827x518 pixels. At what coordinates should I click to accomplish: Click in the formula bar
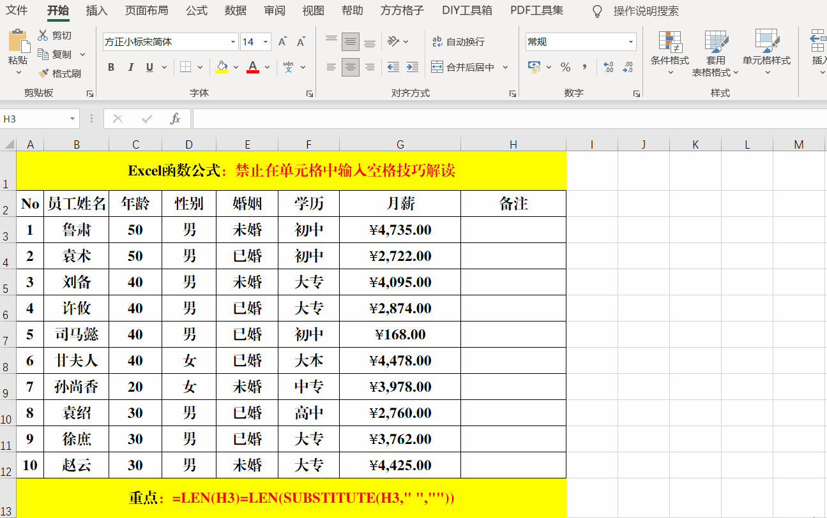coord(510,119)
